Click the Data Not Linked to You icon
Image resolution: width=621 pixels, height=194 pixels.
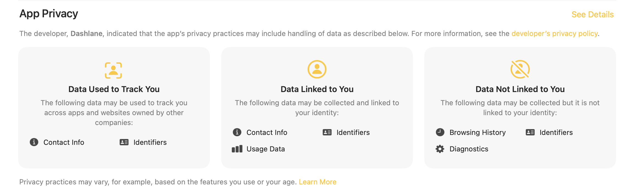point(520,69)
